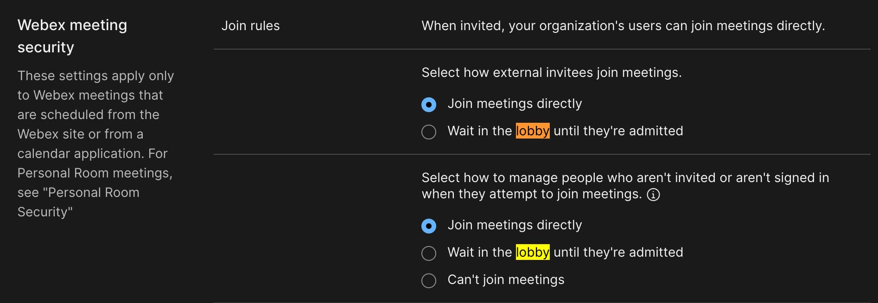This screenshot has width=878, height=303.
Task: Click the external invitees "Join meetings directly" label text
Action: click(x=514, y=104)
